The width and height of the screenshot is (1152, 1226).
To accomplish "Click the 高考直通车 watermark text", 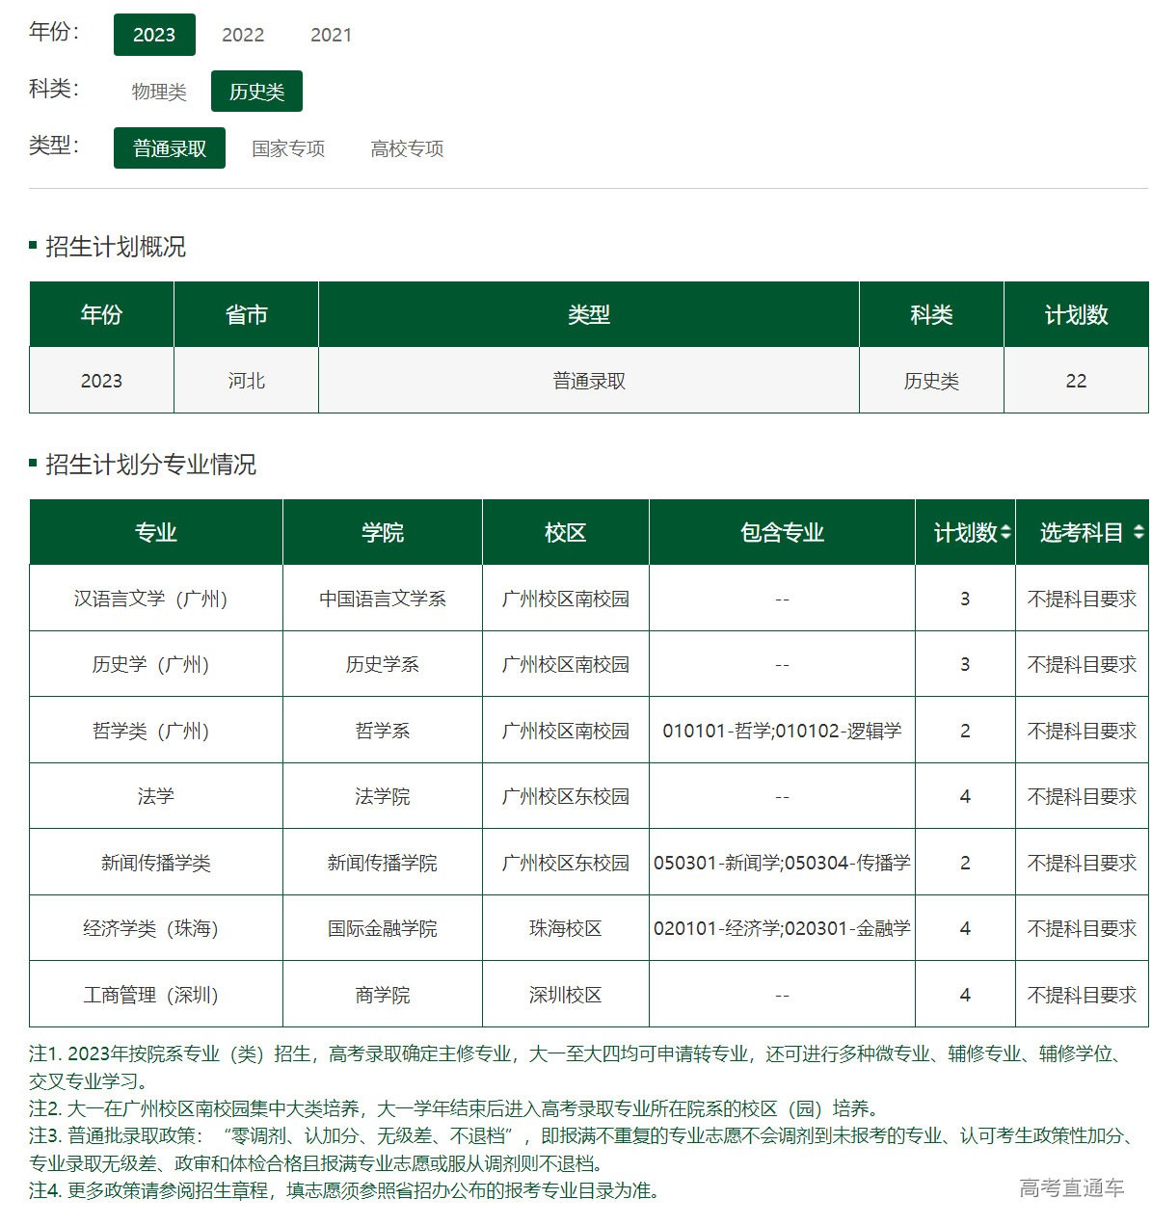I will point(1070,1188).
